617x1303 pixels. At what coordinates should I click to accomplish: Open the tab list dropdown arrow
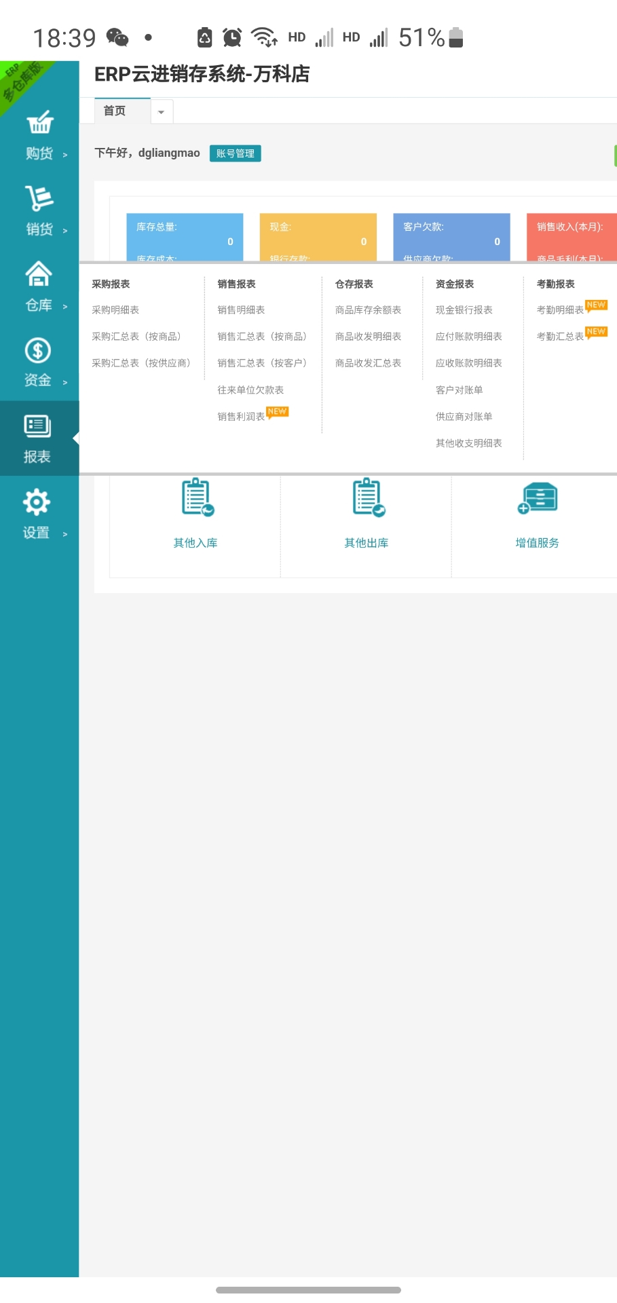click(162, 111)
